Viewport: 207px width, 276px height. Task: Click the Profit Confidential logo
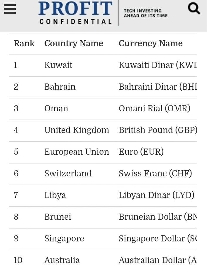[75, 13]
